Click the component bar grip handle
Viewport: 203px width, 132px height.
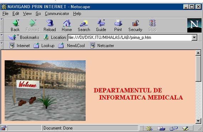click(141, 128)
